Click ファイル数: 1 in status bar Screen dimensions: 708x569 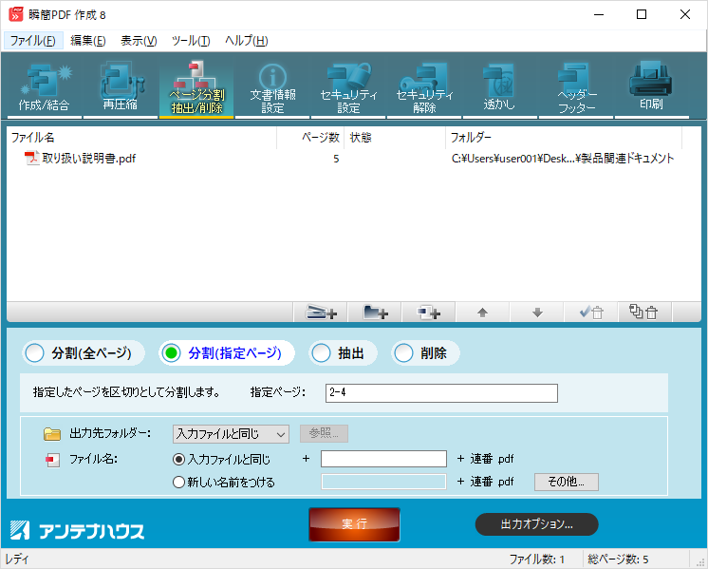[537, 560]
